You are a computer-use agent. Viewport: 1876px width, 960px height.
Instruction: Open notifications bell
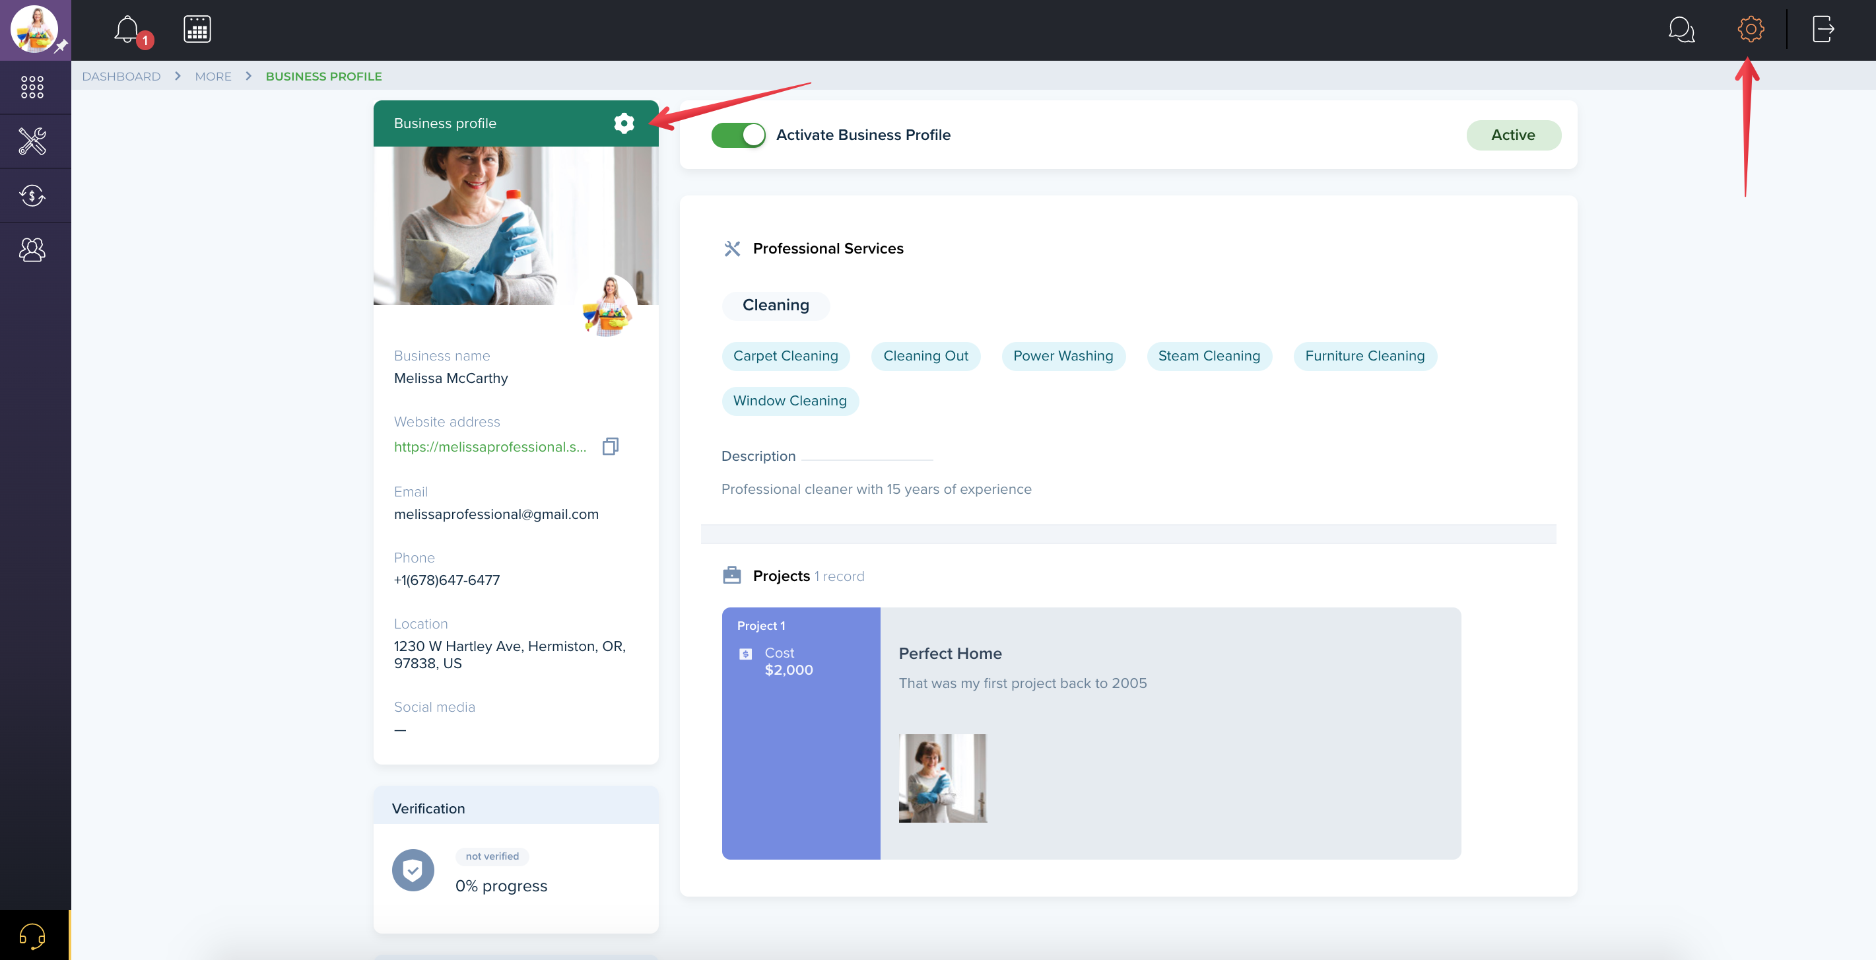coord(127,29)
